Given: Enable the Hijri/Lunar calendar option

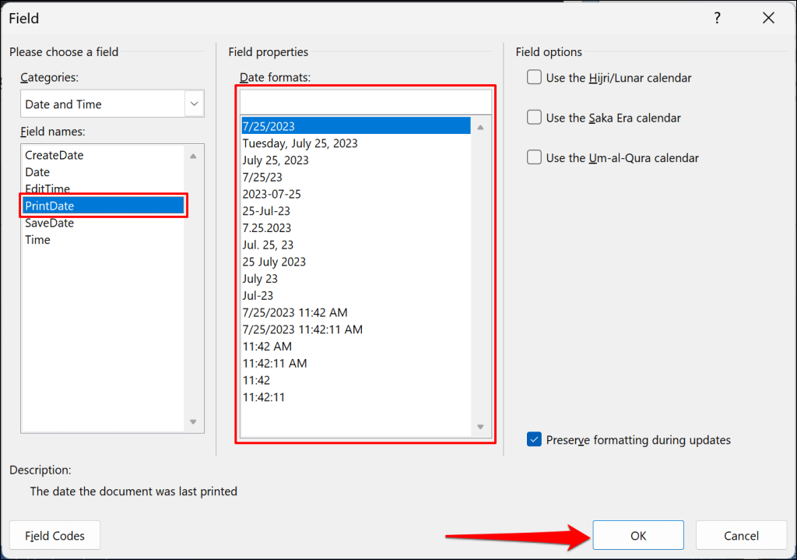Looking at the screenshot, I should coord(535,78).
